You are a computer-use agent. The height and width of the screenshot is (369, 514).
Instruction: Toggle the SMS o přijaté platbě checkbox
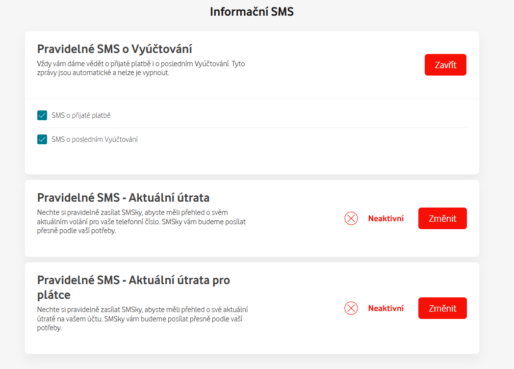(42, 115)
